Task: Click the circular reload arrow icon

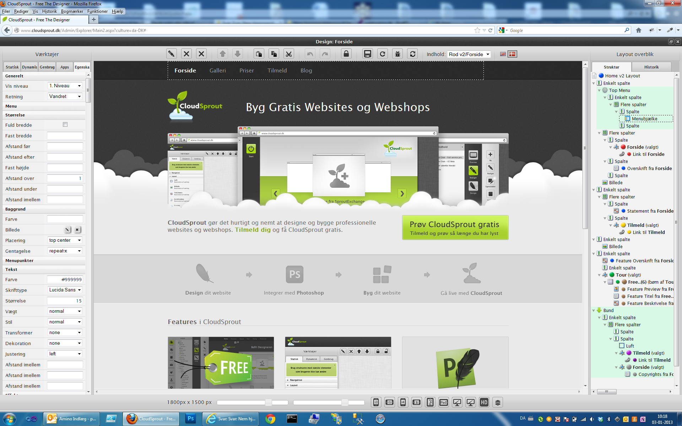Action: (383, 54)
